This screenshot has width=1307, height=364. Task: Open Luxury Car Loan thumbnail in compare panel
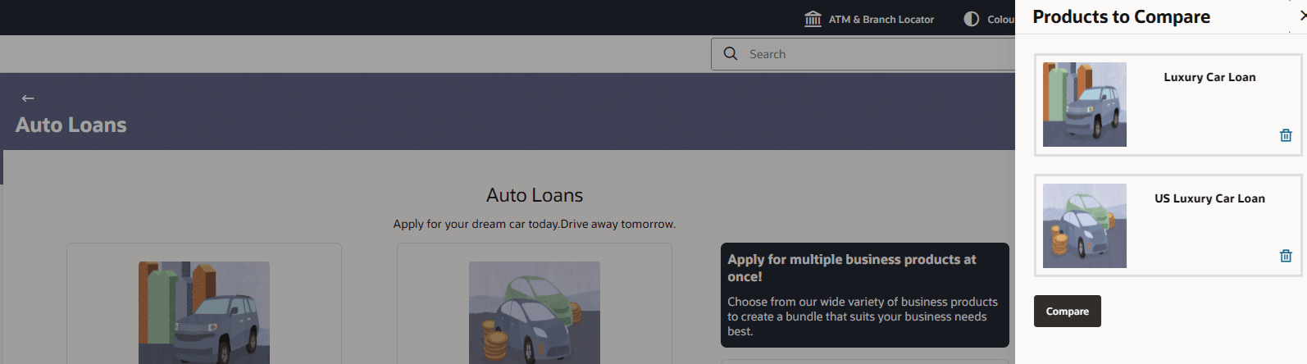(x=1085, y=105)
